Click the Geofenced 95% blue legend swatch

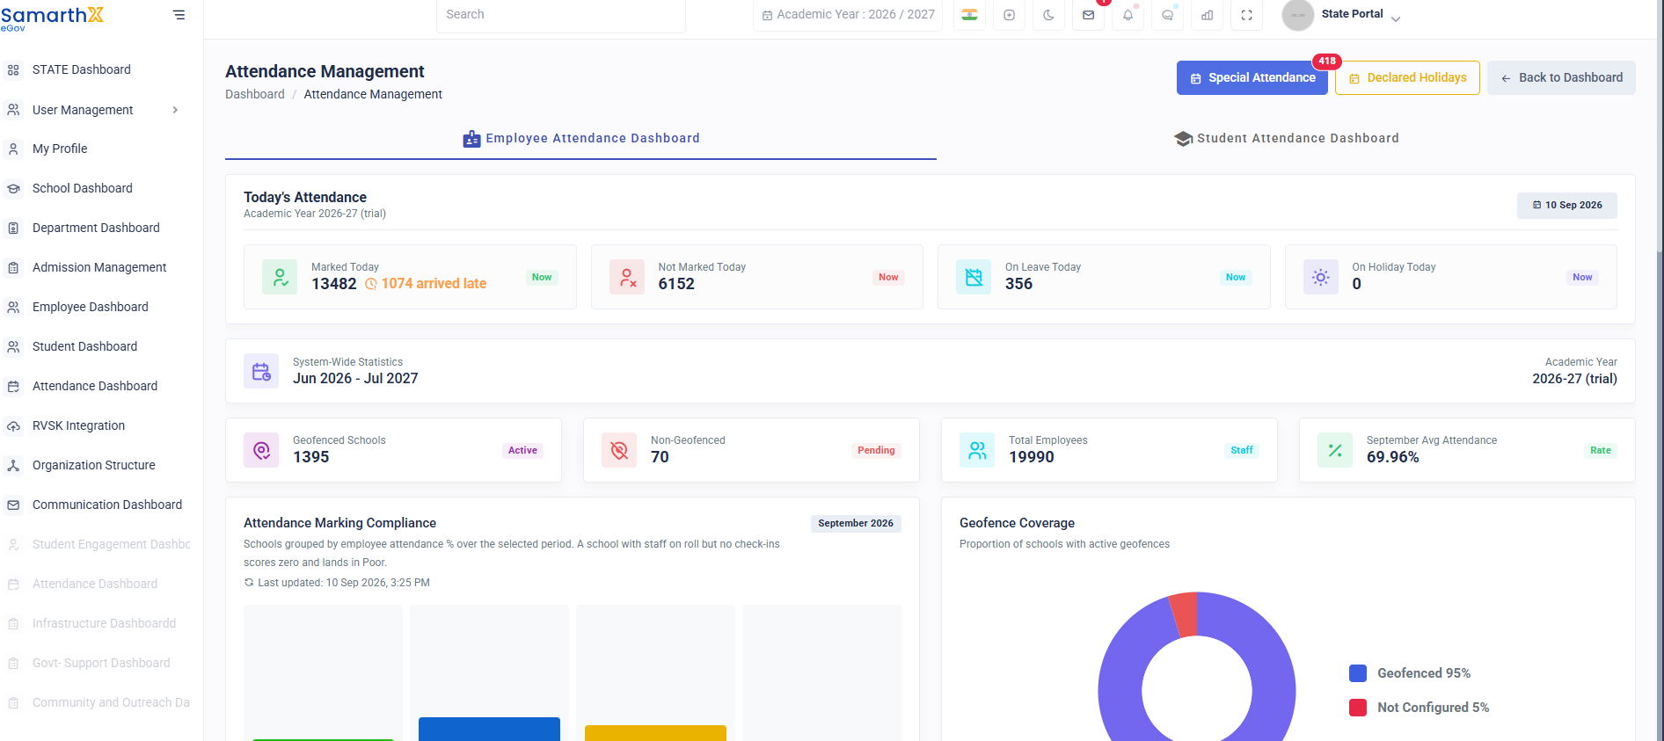1358,673
